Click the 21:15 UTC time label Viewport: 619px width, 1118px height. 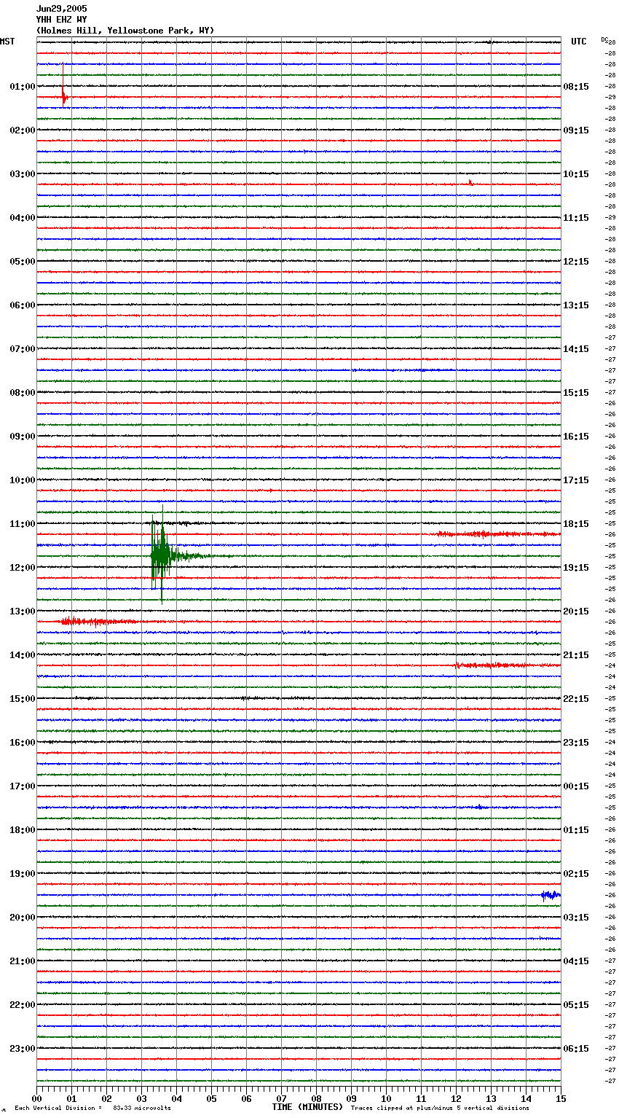point(576,655)
